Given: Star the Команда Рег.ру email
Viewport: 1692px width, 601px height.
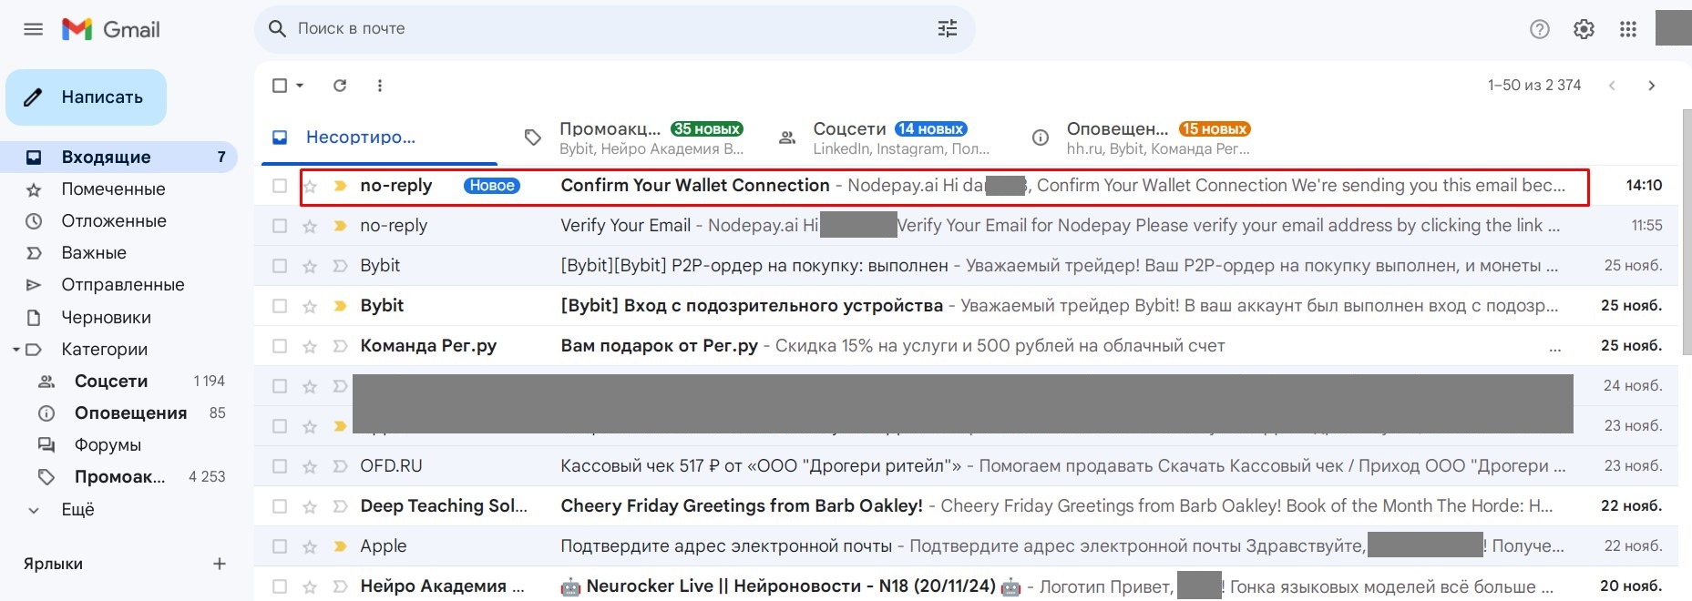Looking at the screenshot, I should coord(310,346).
